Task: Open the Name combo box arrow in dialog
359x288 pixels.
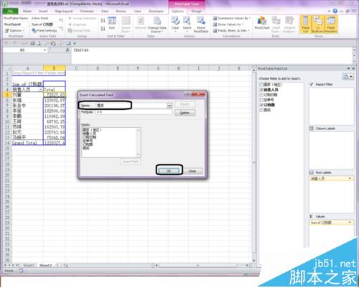Action: point(169,106)
